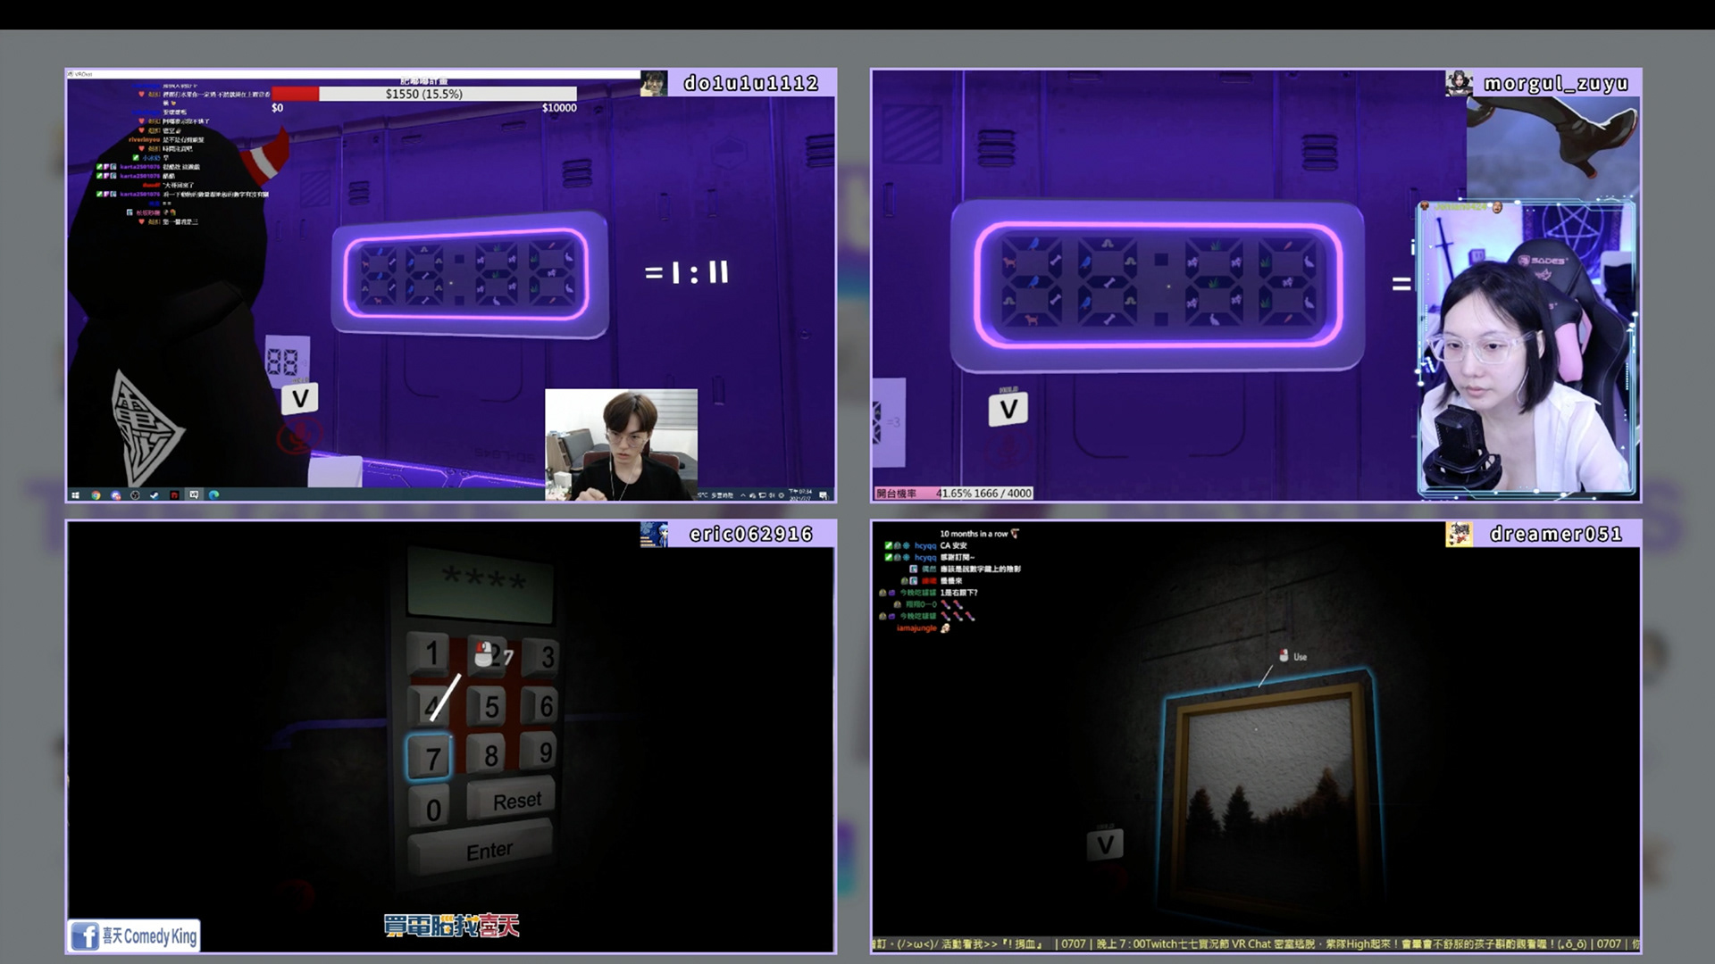1715x964 pixels.
Task: Open Microsoft Edge icon in taskbar
Action: [x=213, y=494]
